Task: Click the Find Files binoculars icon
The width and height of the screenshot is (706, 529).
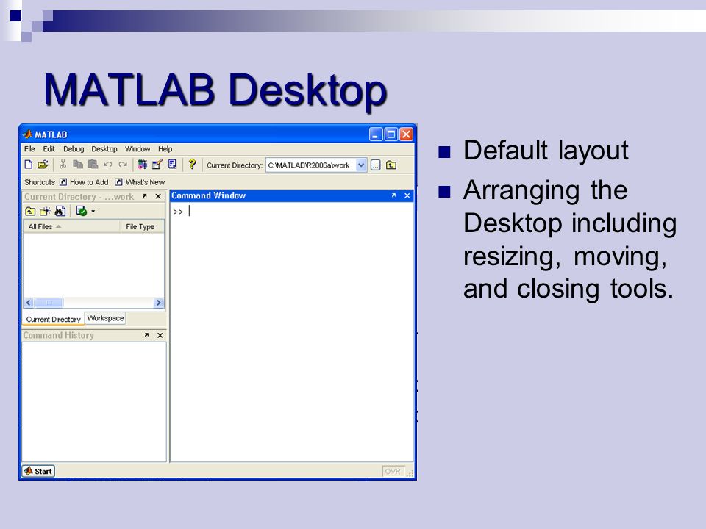Action: pos(60,211)
